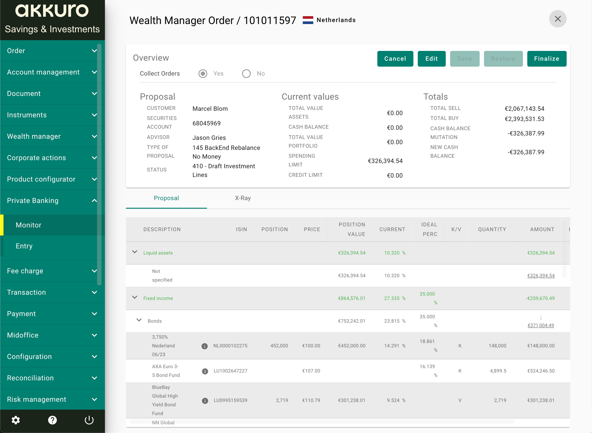The height and width of the screenshot is (433, 592).
Task: Click ISIN LU0995159539
Action: point(231,400)
